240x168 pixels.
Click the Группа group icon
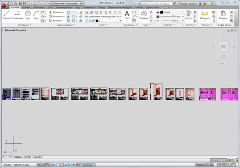[x=189, y=15]
